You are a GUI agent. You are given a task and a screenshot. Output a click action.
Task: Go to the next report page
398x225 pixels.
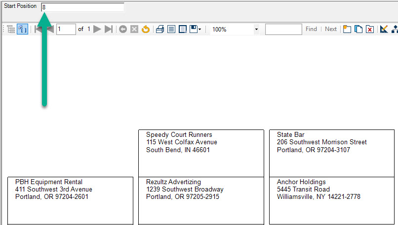97,30
